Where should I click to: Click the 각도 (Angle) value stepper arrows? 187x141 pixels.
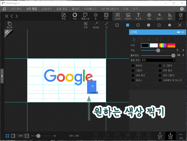point(183,50)
